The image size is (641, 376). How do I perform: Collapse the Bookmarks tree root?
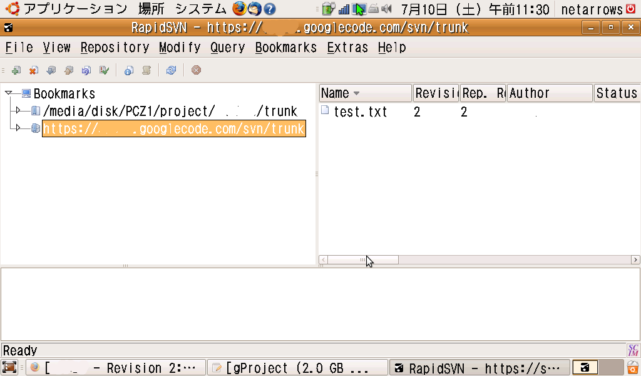pyautogui.click(x=9, y=93)
